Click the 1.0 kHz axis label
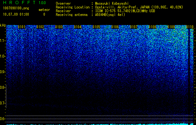 (2, 56)
